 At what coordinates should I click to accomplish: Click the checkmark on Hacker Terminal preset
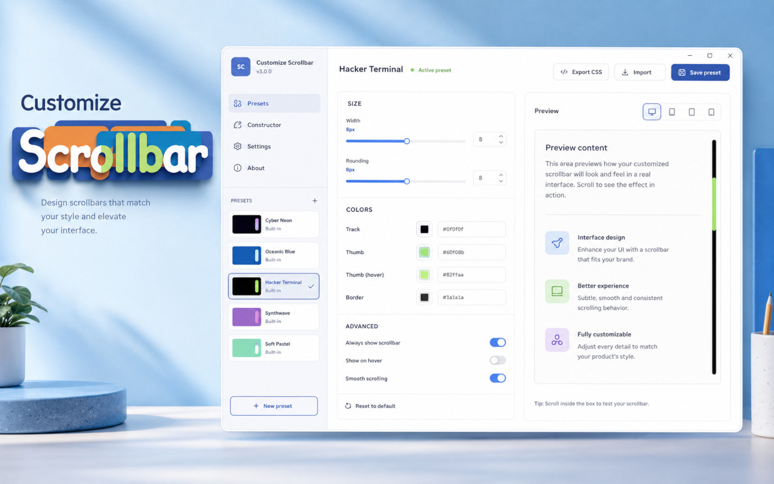[311, 286]
